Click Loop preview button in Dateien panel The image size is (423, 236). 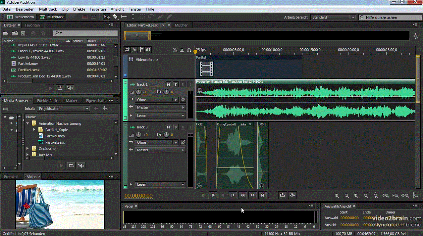[x=60, y=88]
